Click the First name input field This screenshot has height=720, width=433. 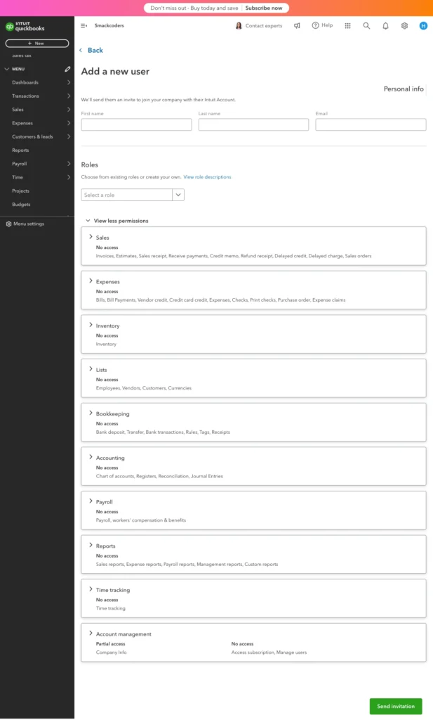point(136,124)
